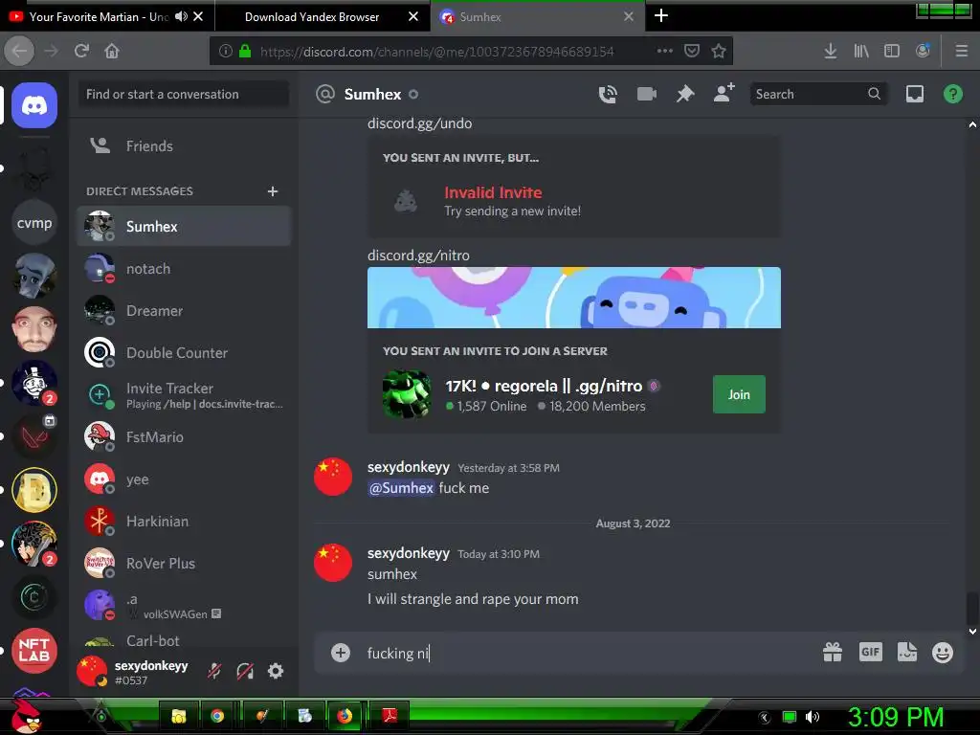Open Firefox hamburger menu
This screenshot has height=735, width=980.
pyautogui.click(x=962, y=52)
